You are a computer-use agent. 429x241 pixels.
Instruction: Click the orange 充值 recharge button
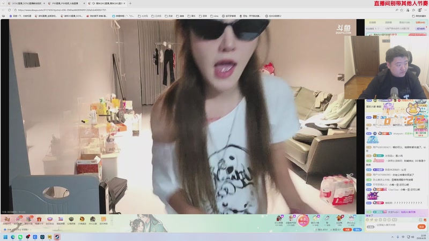[347, 230]
